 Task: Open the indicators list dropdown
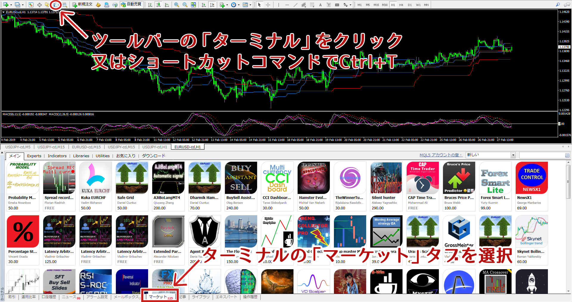click(x=224, y=5)
